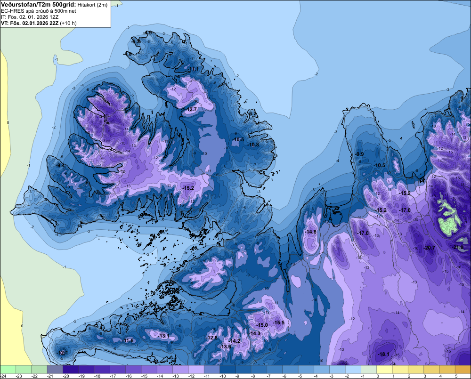471x379 pixels.
Task: Click the -11.1 temperature label
Action: [194, 69]
